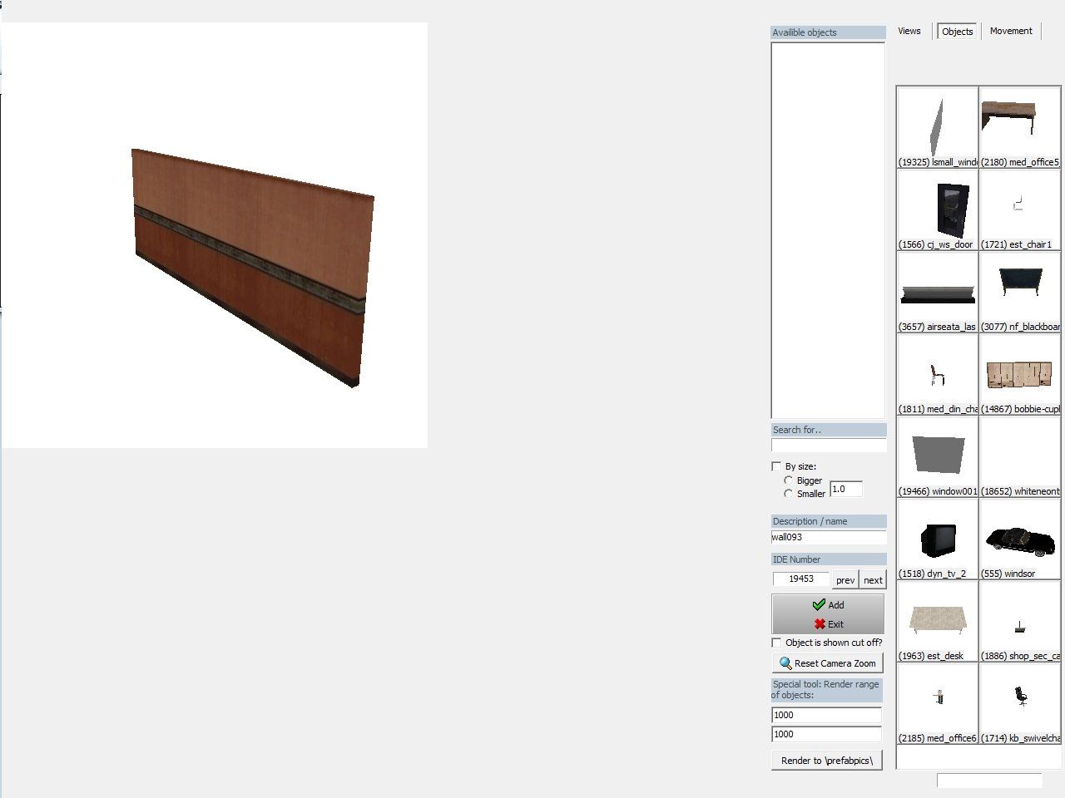Viewport: 1065px width, 798px height.
Task: Switch to the Objects tab
Action: (958, 32)
